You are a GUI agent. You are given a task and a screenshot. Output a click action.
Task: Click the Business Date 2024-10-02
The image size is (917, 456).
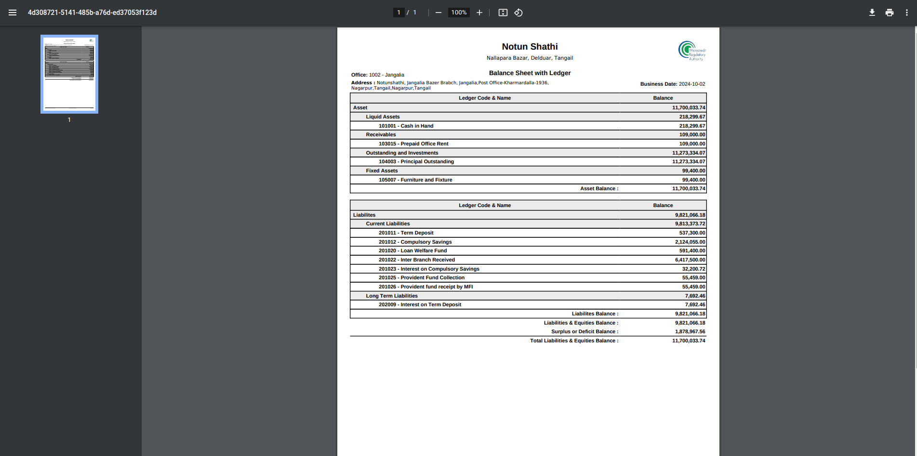pos(673,84)
